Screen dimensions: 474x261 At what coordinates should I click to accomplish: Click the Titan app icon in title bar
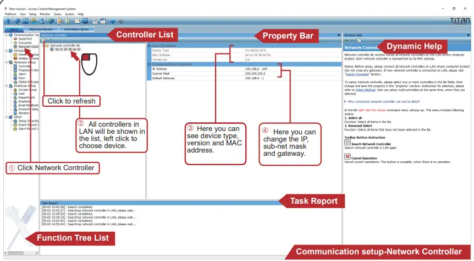[x=5, y=9]
